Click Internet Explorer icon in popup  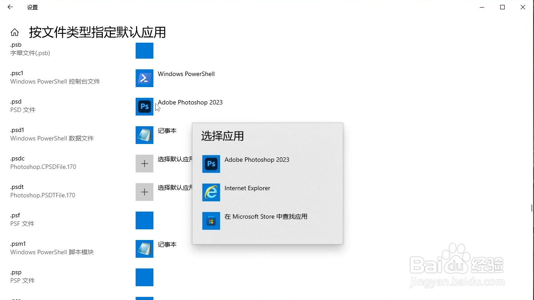[211, 192]
